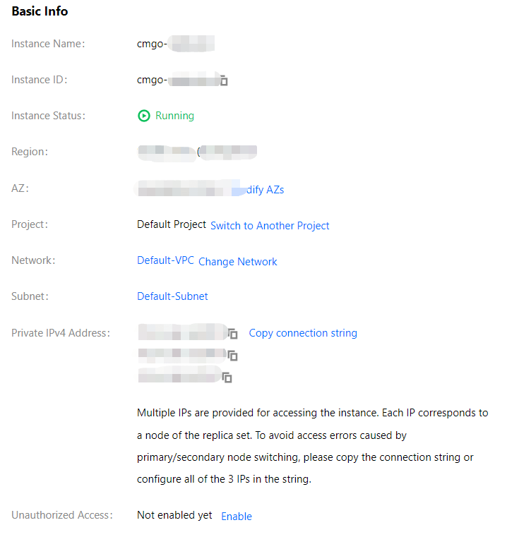
Task: Open the Default-Subnet link
Action: 172,296
